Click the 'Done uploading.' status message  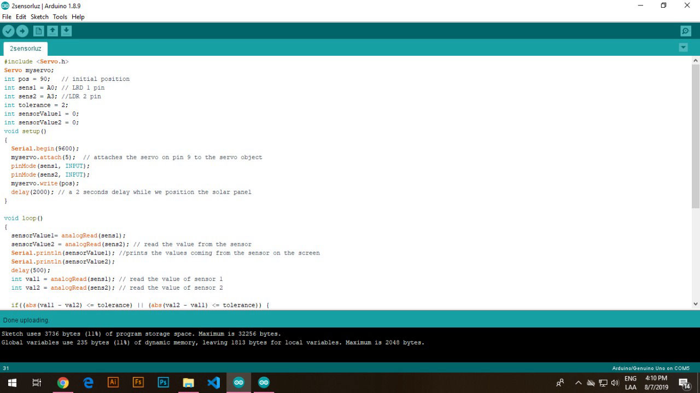(26, 320)
